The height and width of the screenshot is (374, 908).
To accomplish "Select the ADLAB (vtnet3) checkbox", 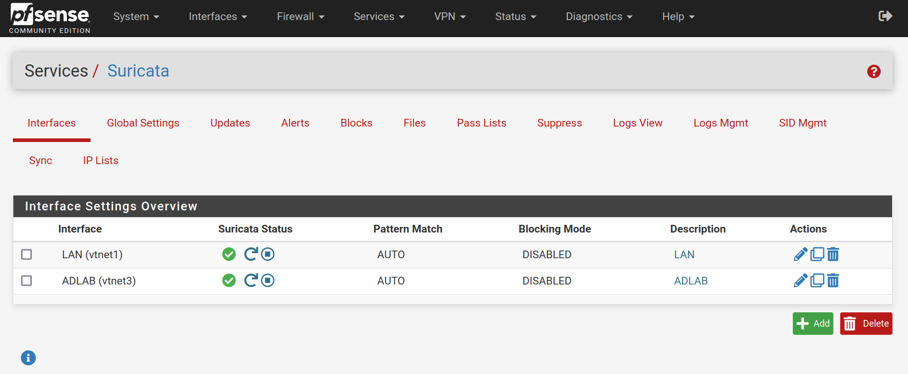I will [27, 281].
